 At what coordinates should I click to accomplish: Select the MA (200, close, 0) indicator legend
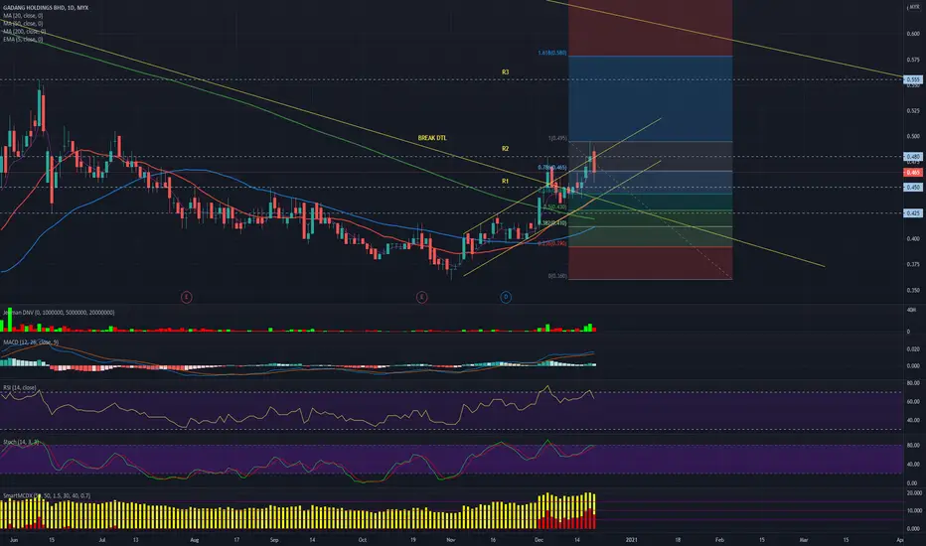[x=24, y=32]
